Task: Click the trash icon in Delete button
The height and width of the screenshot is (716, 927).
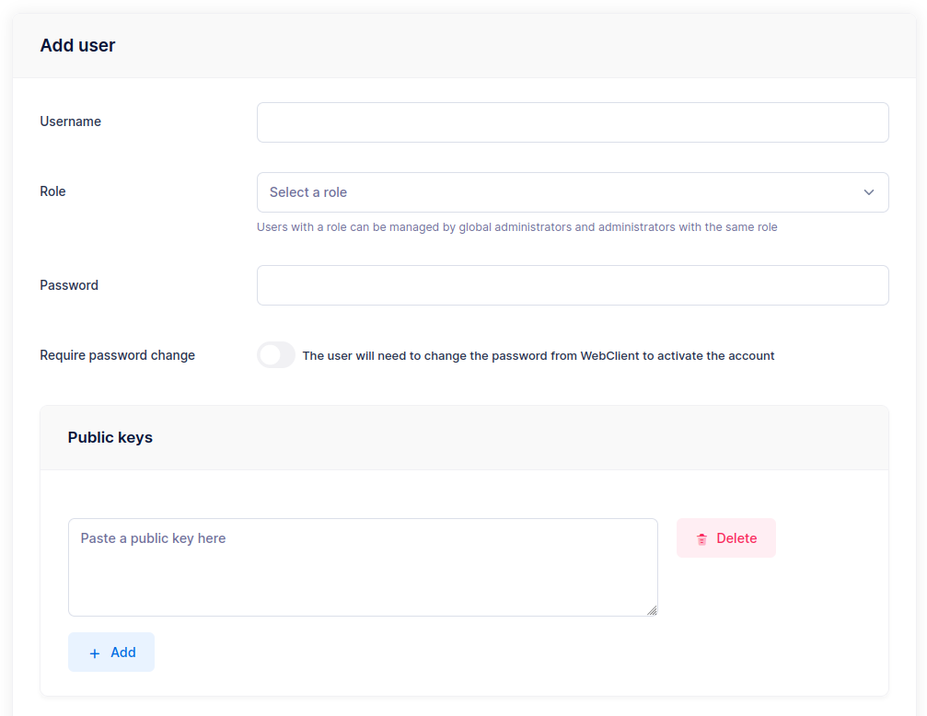Action: click(x=701, y=539)
